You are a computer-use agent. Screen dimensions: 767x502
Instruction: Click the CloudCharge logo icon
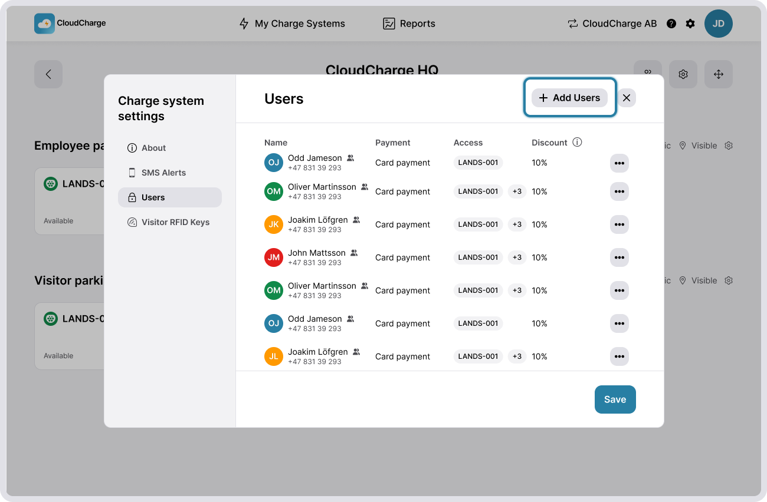44,24
